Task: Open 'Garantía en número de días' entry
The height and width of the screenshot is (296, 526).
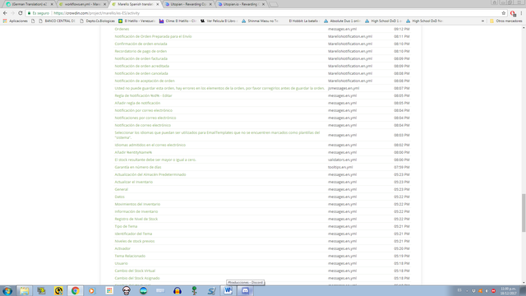Action: (x=138, y=167)
